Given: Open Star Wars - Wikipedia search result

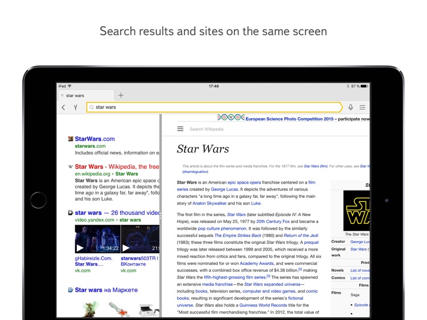Looking at the screenshot, I should [x=117, y=167].
